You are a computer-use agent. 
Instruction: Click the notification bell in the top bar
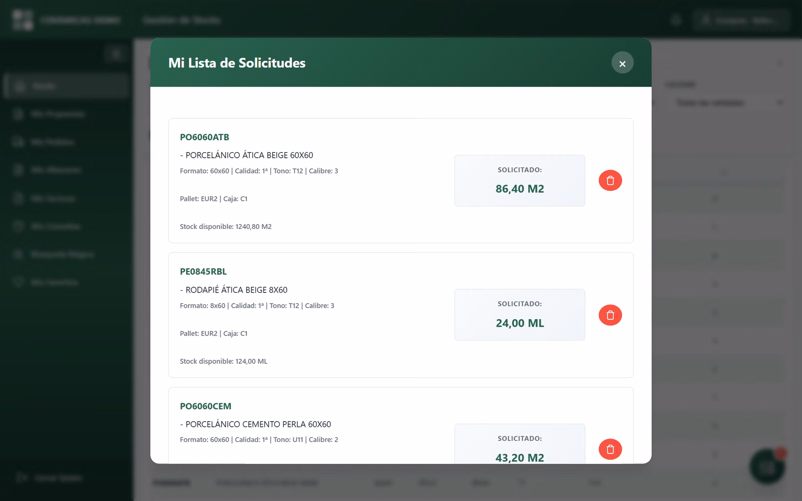point(676,20)
